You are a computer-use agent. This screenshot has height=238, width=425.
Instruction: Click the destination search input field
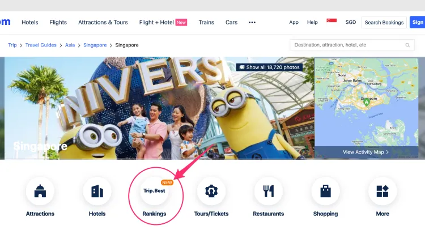tap(352, 45)
